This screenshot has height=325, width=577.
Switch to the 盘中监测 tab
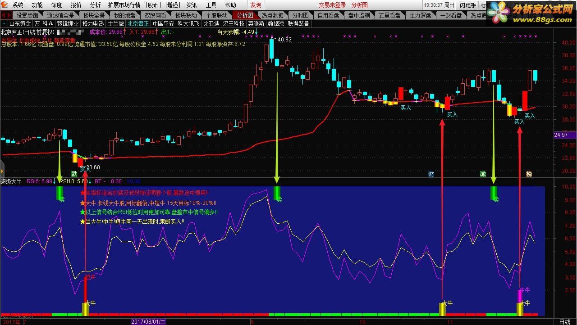pyautogui.click(x=359, y=15)
